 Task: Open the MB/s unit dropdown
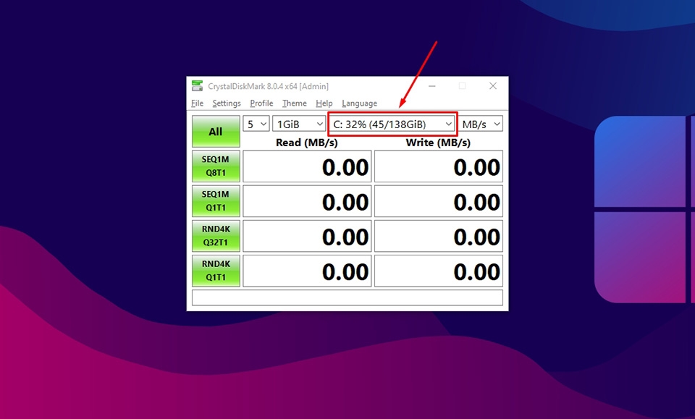(481, 124)
